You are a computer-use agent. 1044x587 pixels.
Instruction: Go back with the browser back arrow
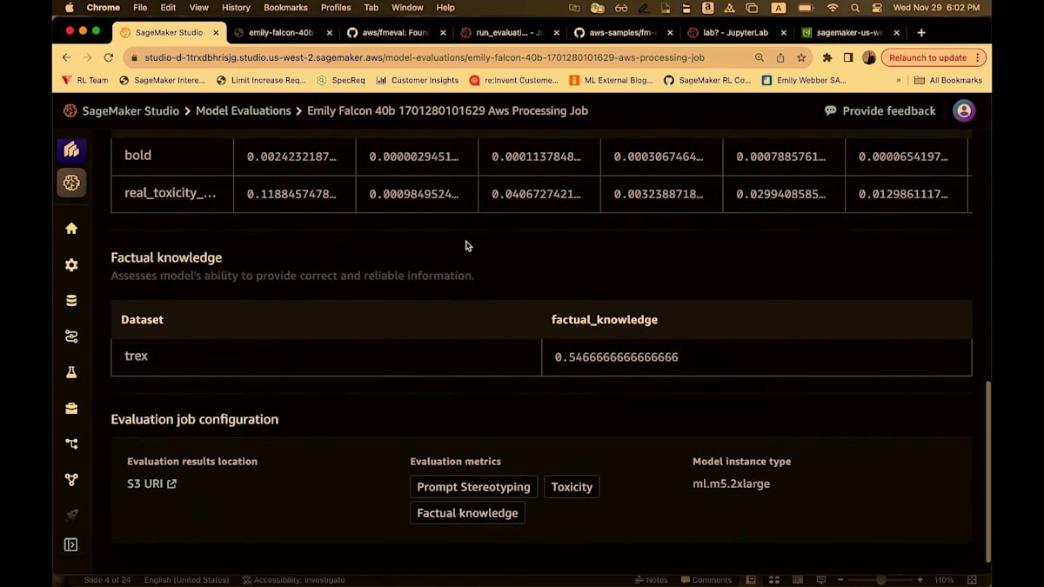coord(67,57)
